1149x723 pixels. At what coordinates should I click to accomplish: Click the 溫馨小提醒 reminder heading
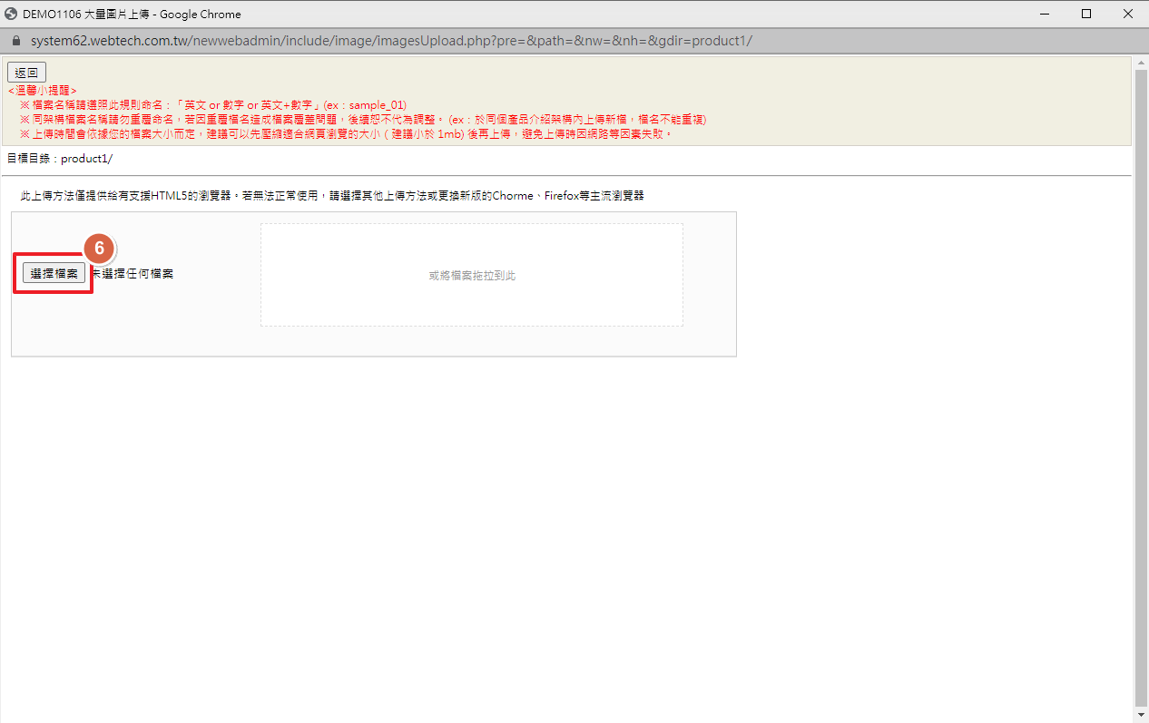43,91
